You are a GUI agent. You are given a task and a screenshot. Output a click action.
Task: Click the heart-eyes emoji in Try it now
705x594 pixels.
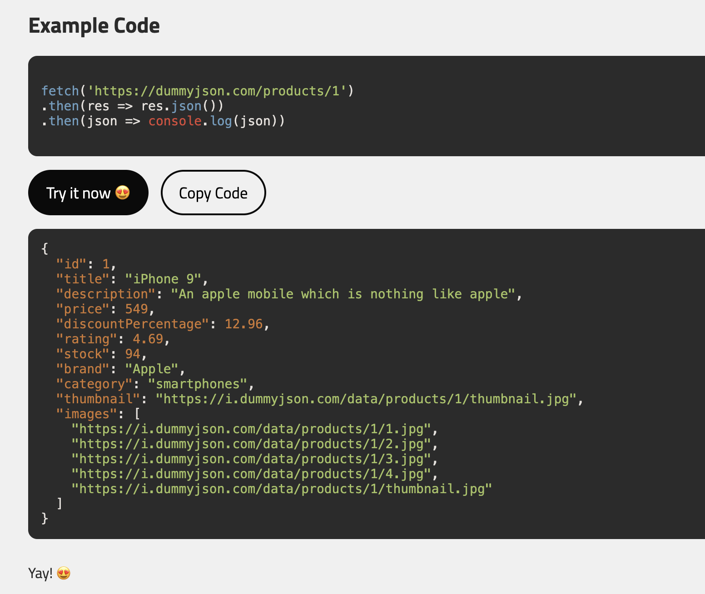123,193
